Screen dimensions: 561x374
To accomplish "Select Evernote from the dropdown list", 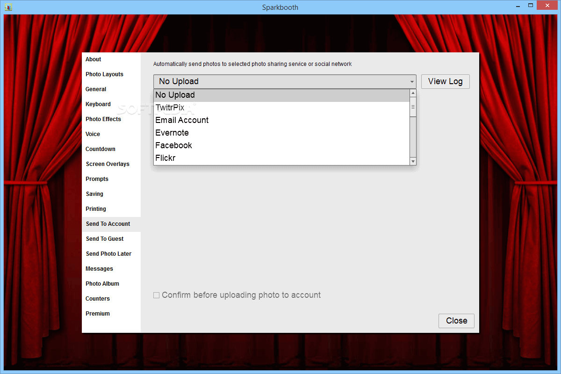I will pyautogui.click(x=281, y=133).
